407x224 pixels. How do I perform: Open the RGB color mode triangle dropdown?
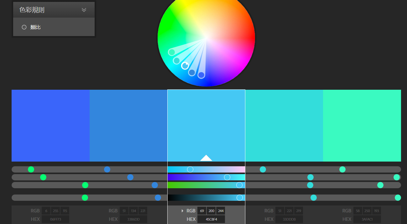click(182, 211)
